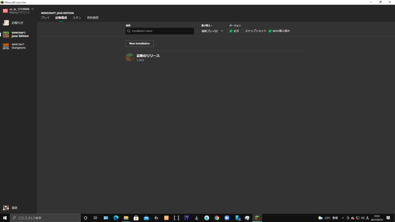395x222 pixels.
Task: Switch to the 起動構成 tab
Action: coord(61,18)
